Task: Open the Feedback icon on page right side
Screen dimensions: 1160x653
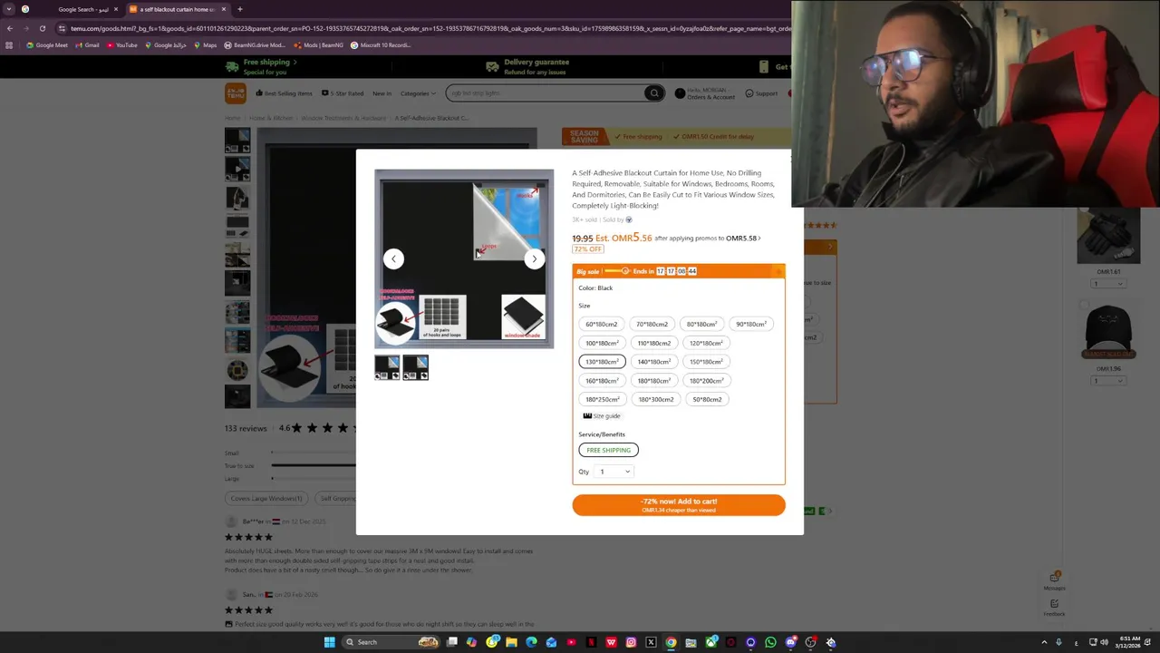Action: pos(1054,608)
